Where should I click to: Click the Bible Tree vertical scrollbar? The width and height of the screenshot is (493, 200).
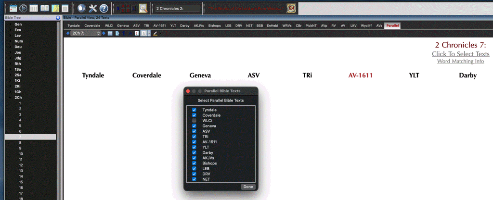[58, 110]
